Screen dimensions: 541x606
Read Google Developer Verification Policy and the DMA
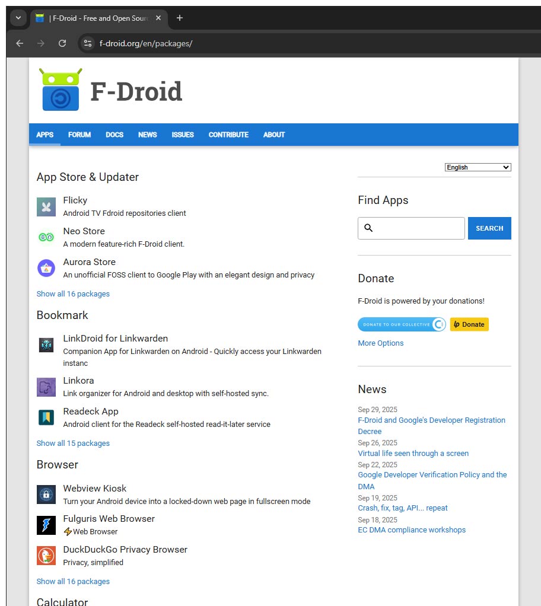(x=432, y=480)
